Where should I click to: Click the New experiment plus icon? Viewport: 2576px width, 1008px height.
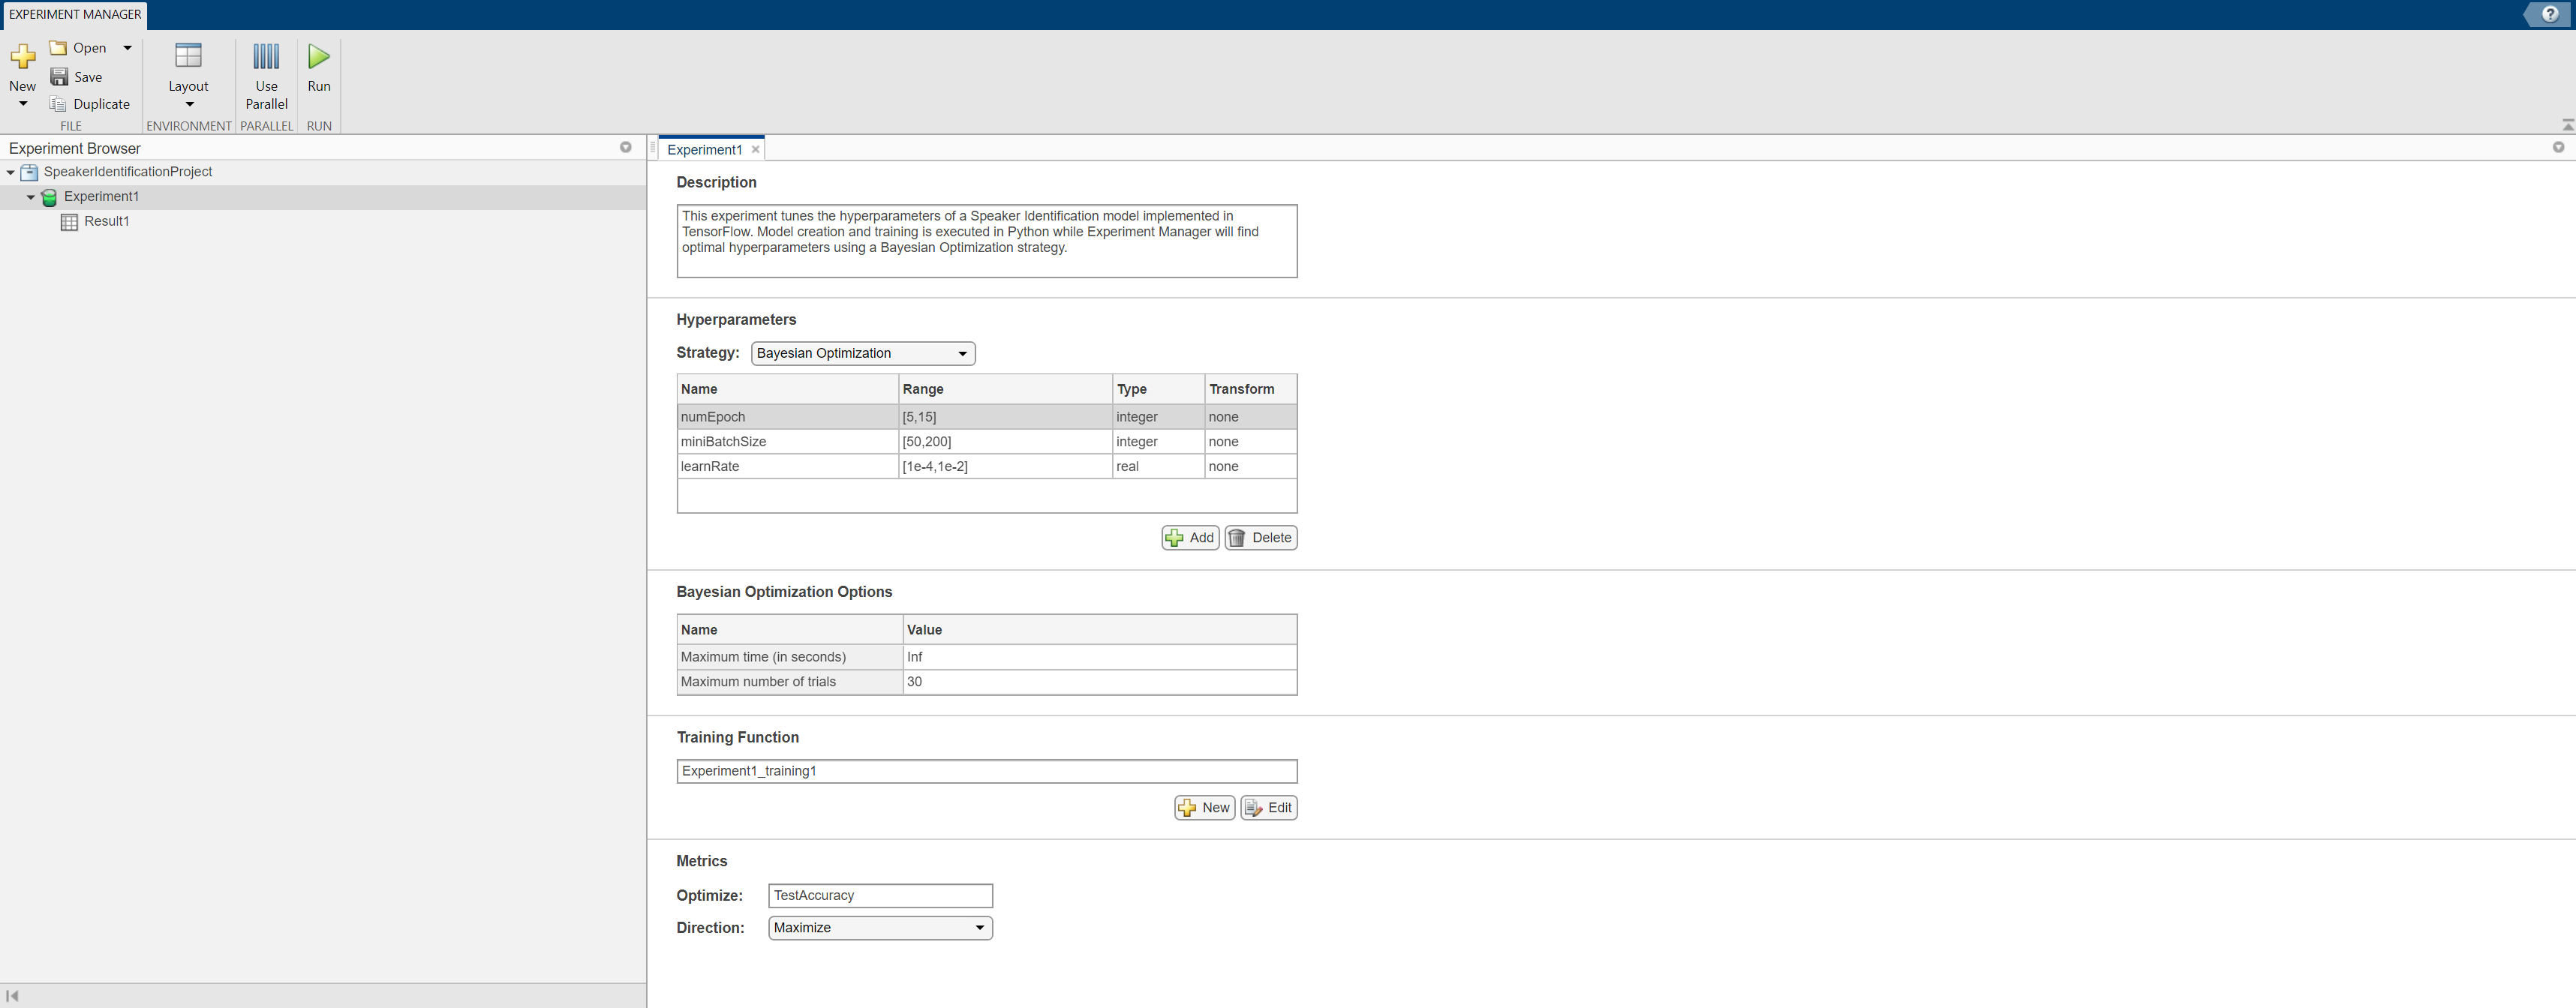[22, 58]
